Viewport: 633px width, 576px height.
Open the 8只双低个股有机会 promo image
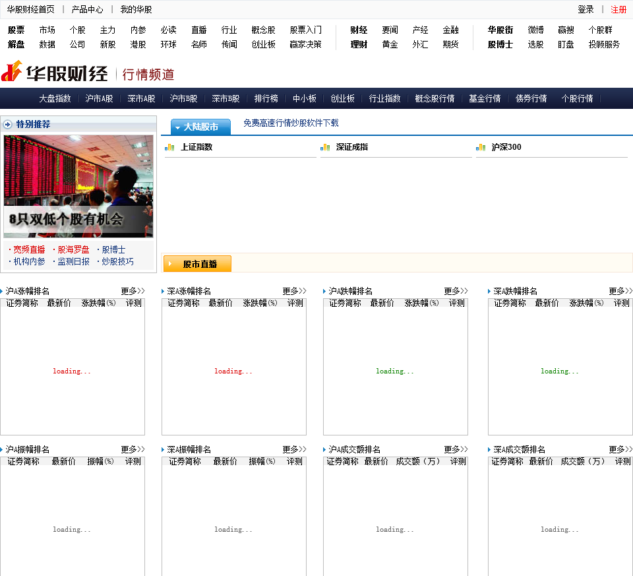coord(78,186)
